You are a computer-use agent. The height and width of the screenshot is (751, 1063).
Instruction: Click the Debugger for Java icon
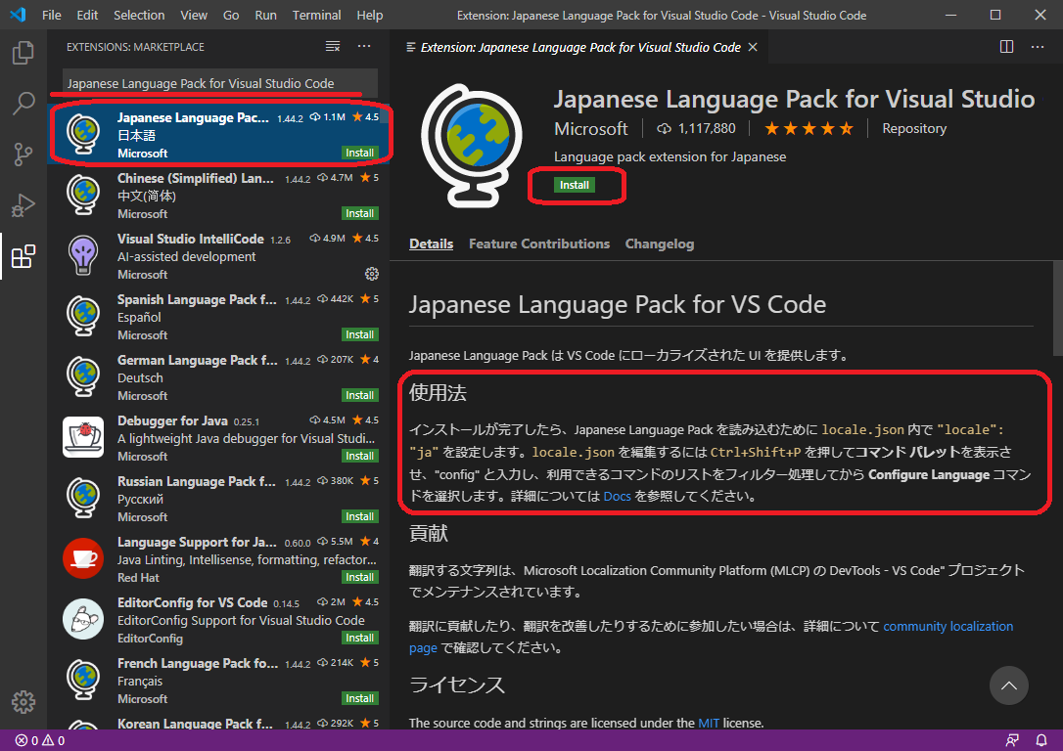pyautogui.click(x=83, y=437)
